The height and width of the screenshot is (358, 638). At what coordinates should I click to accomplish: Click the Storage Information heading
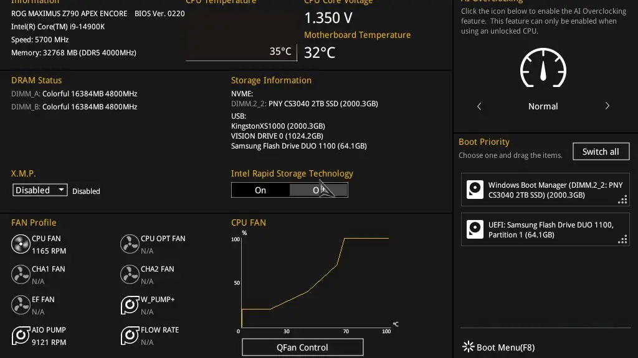pos(272,80)
